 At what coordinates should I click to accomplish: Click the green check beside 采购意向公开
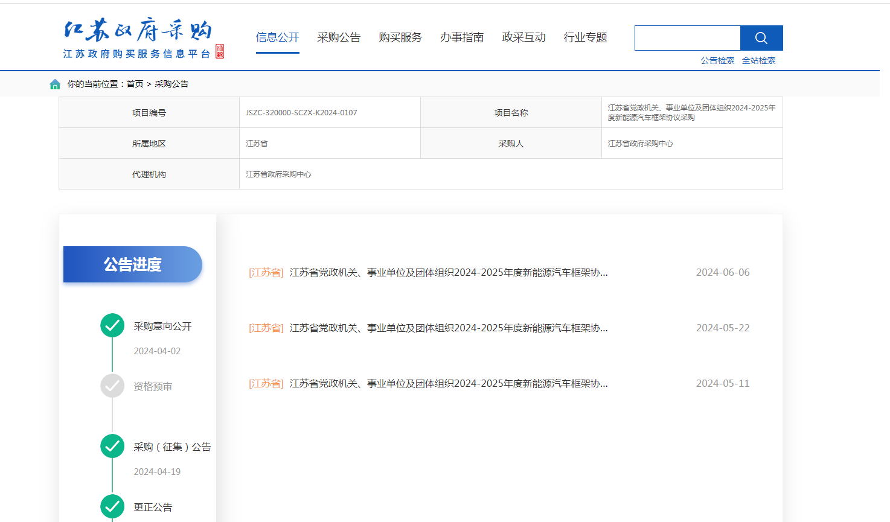112,326
